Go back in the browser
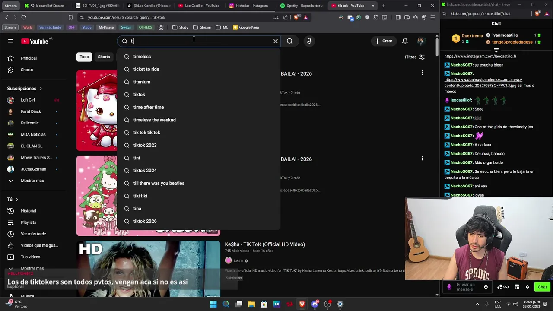 pyautogui.click(x=6, y=17)
